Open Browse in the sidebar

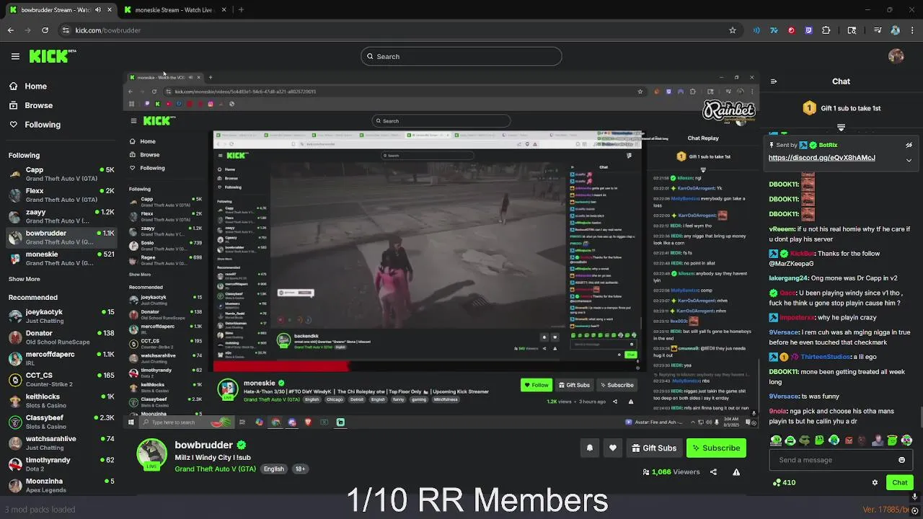coord(30,105)
